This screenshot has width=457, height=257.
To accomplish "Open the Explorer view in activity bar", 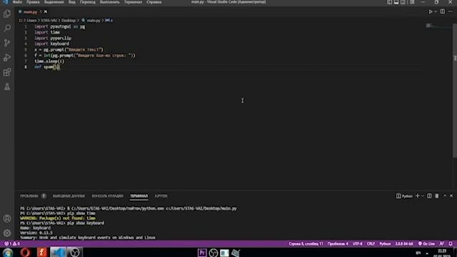I will pyautogui.click(x=7, y=14).
